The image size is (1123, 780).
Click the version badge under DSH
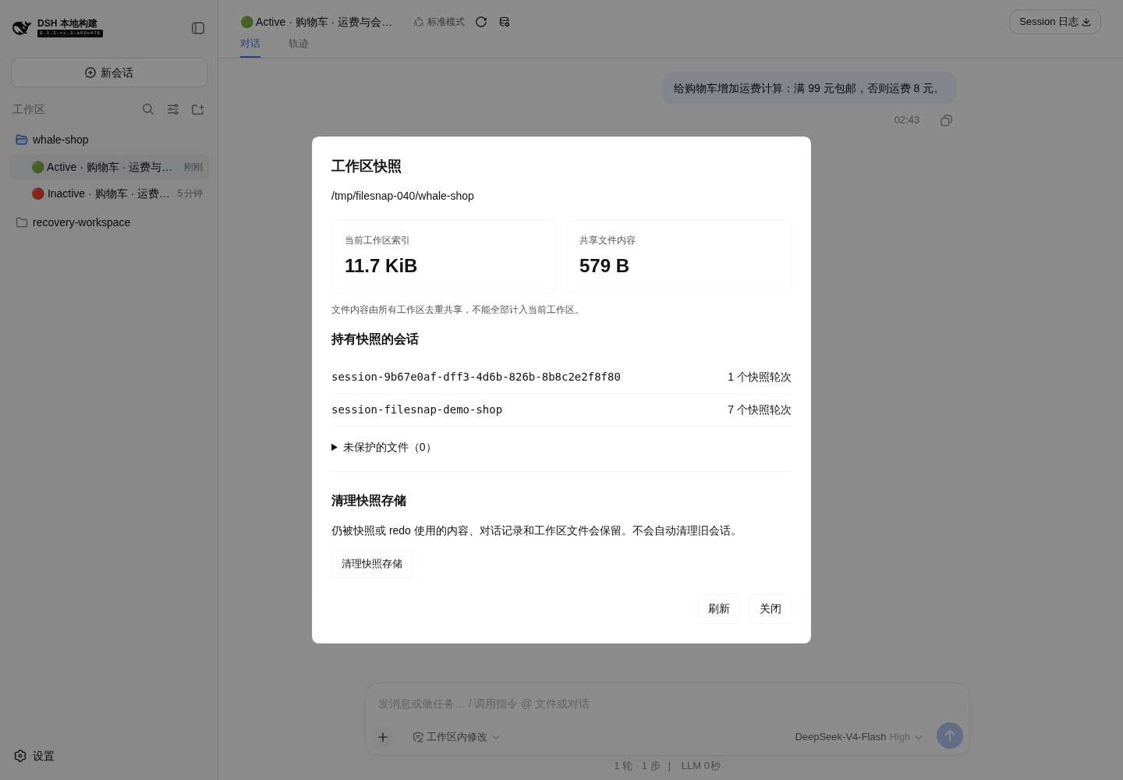[x=70, y=34]
